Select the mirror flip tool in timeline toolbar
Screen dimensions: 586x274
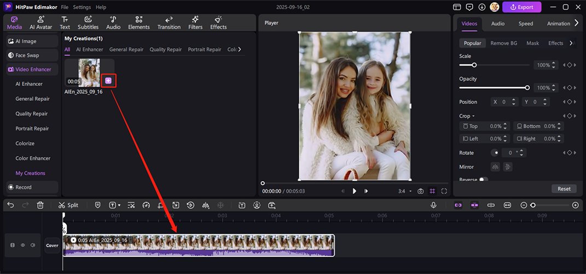click(206, 205)
